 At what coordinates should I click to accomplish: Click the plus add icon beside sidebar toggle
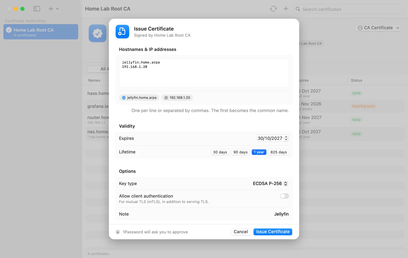coord(51,9)
